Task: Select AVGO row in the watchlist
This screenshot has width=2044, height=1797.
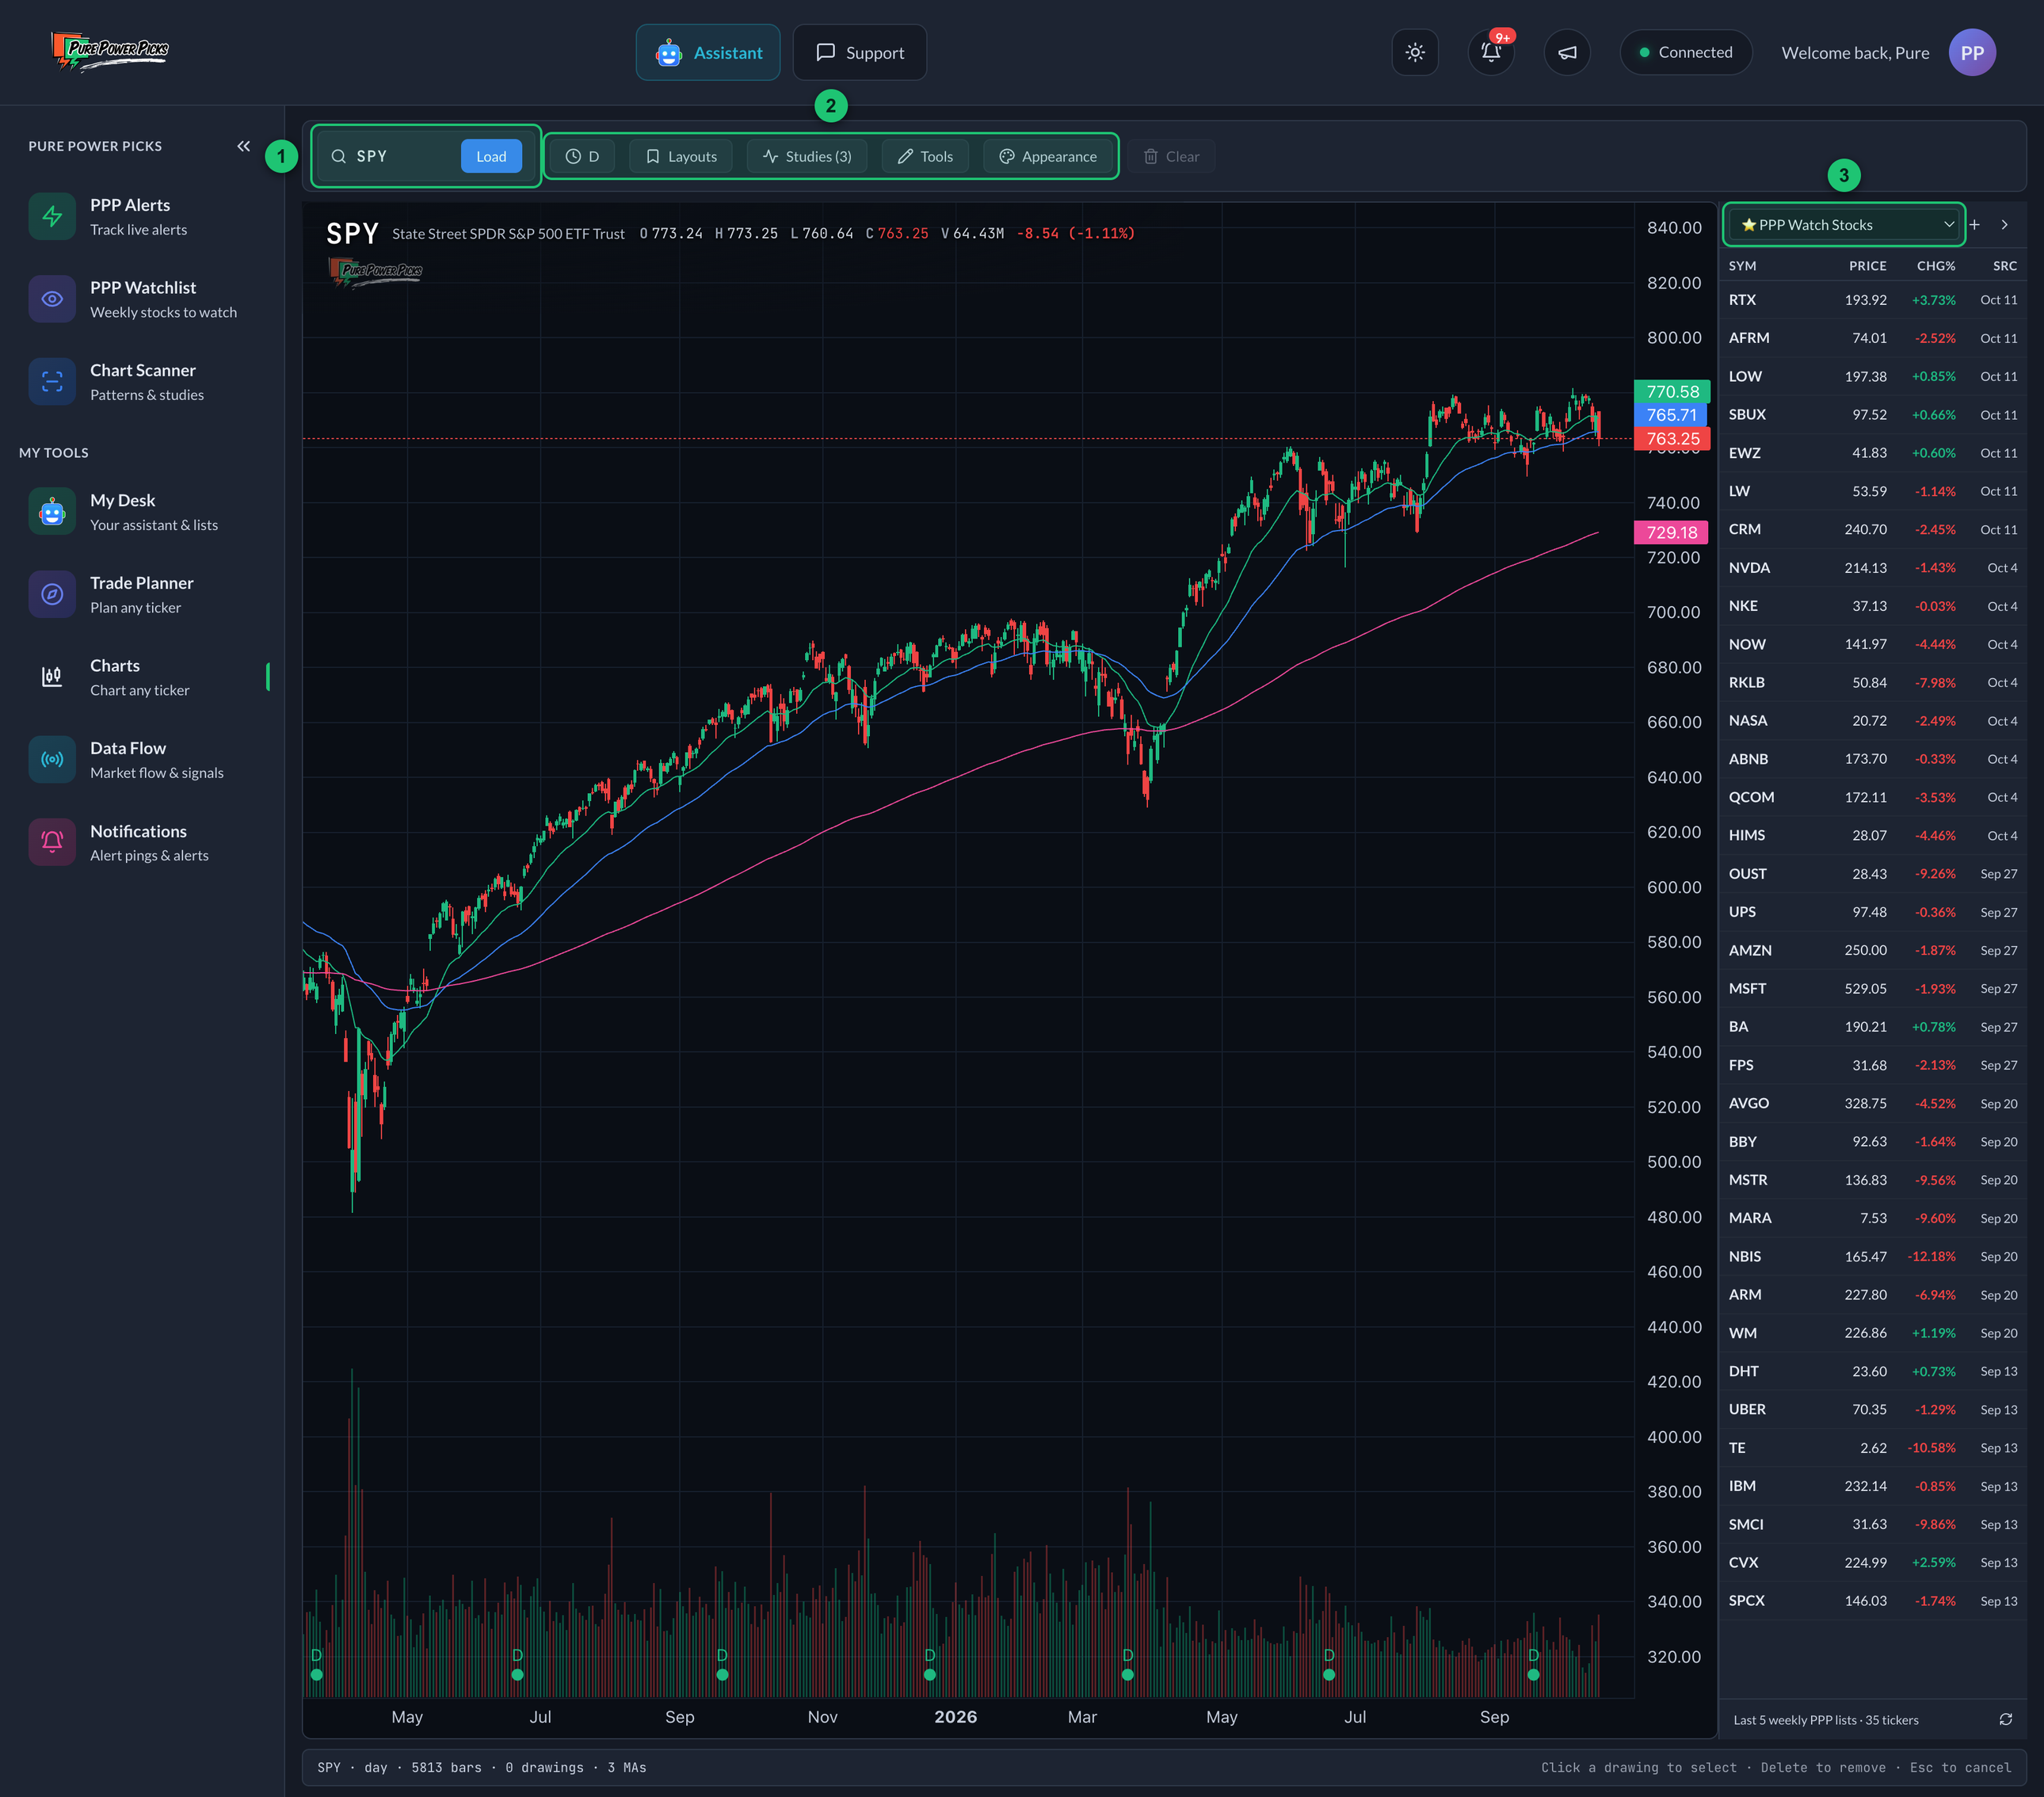Action: (1873, 1104)
